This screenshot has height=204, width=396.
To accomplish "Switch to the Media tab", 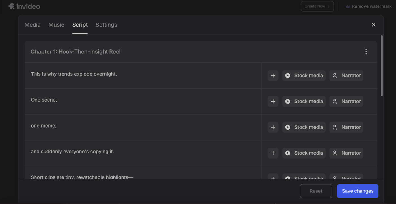I will 33,25.
